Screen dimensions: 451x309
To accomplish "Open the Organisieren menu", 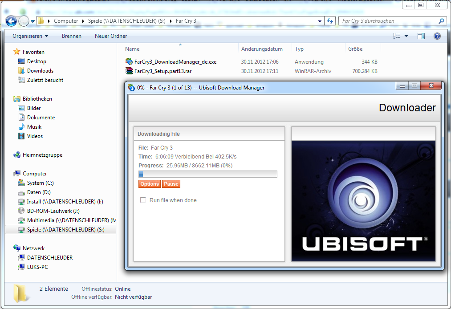I will pos(30,36).
